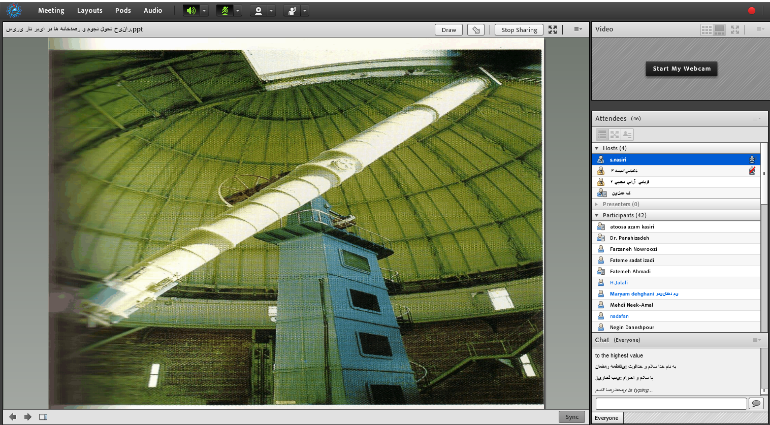Show the presentation sidebar panel icon

(43, 417)
